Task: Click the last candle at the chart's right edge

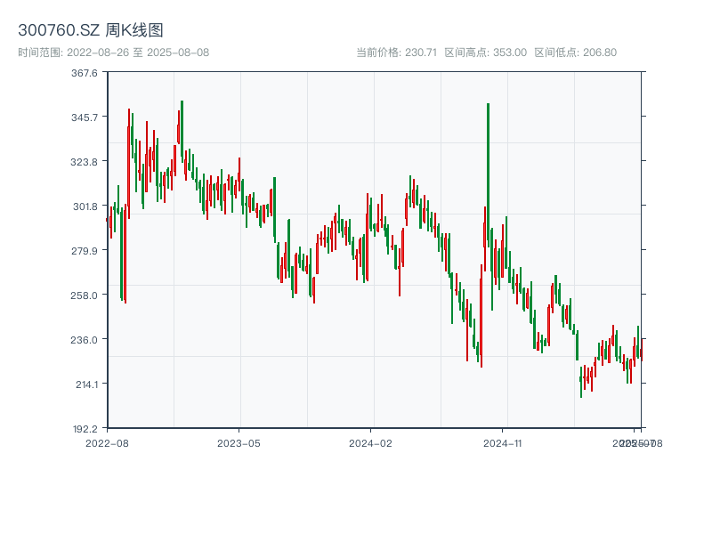Action: (x=640, y=352)
